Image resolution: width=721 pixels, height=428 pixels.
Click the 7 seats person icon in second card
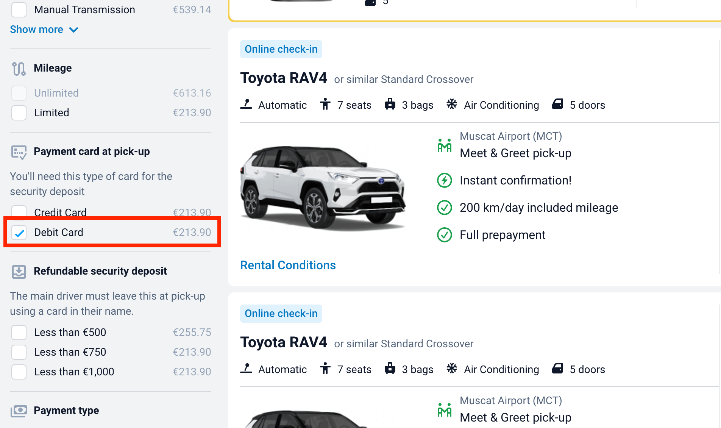click(325, 368)
